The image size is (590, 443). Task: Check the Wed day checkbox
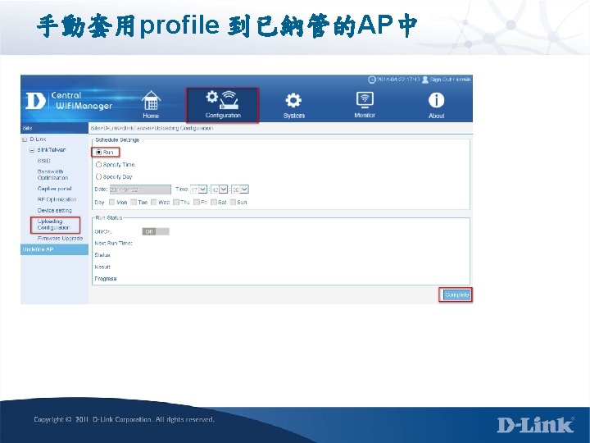click(x=153, y=203)
